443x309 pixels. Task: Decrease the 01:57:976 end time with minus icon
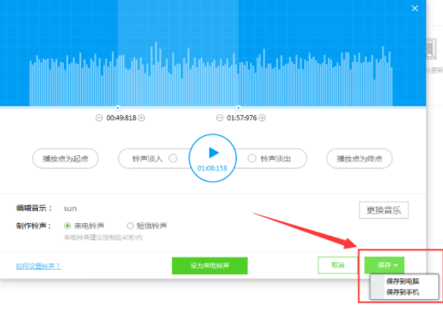click(219, 117)
